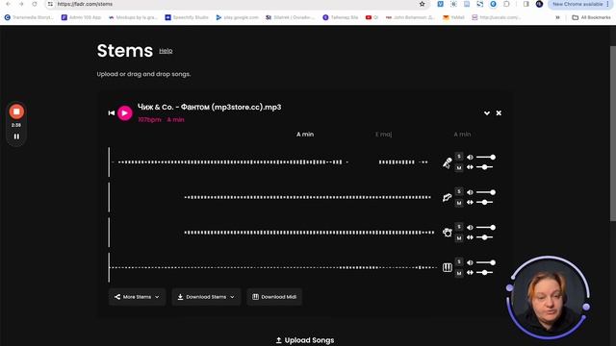Click the vocals microphone stem icon
This screenshot has height=346, width=616.
tap(447, 162)
